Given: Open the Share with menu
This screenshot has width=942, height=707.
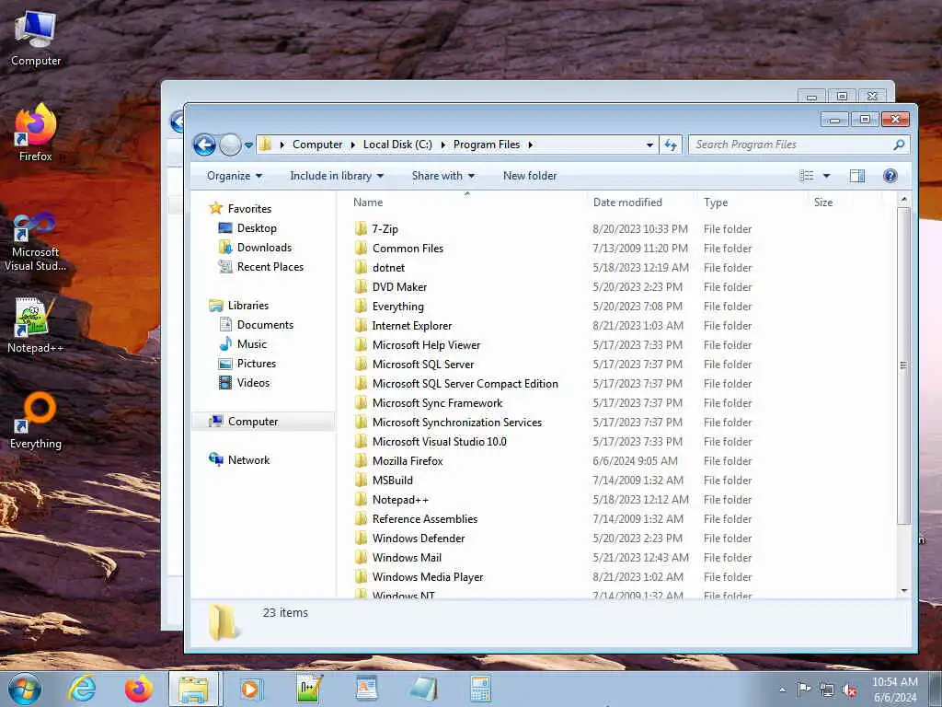Looking at the screenshot, I should click(x=442, y=176).
